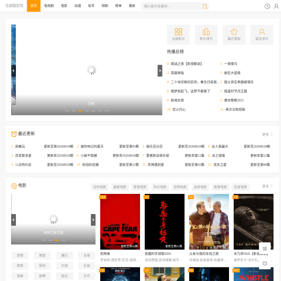Viewport: 281px width, 281px height.
Task: Filter by 剧情电影 tag
Action: tap(220, 187)
